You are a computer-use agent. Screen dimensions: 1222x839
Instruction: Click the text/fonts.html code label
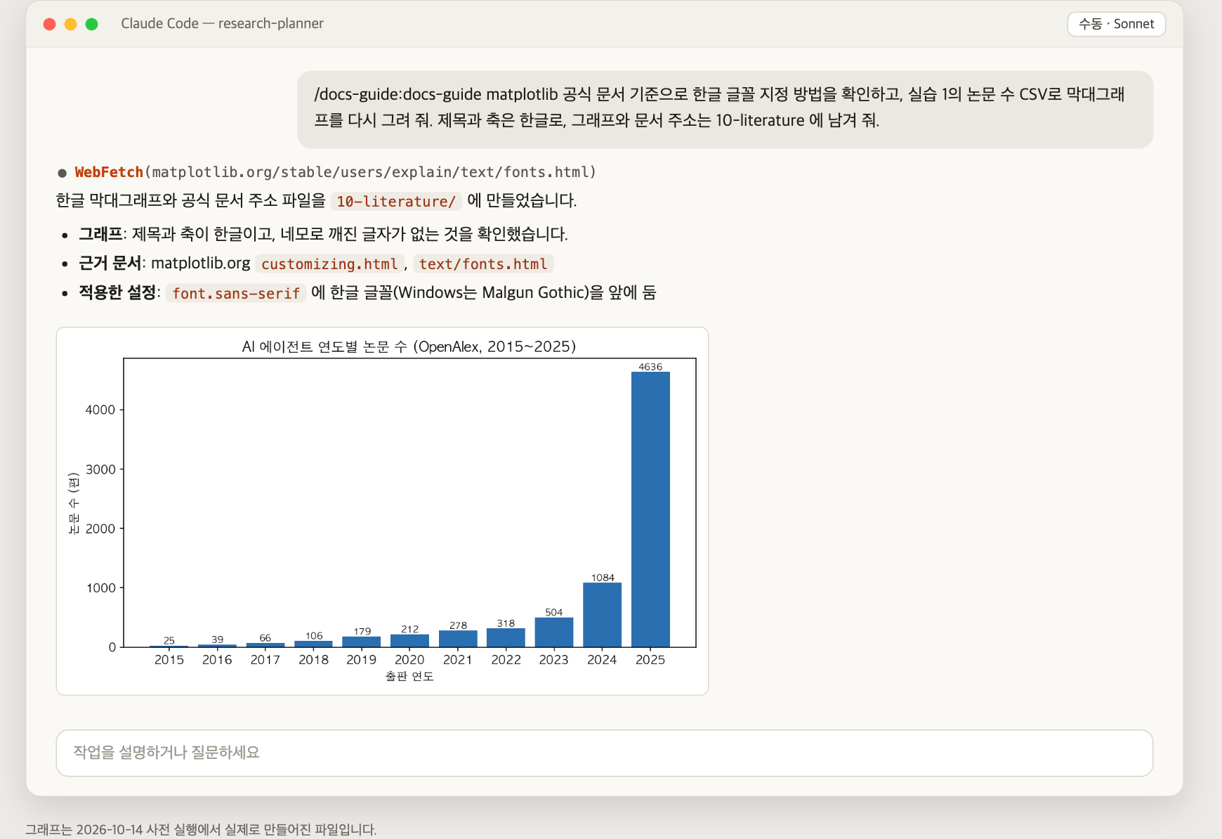[x=483, y=264]
